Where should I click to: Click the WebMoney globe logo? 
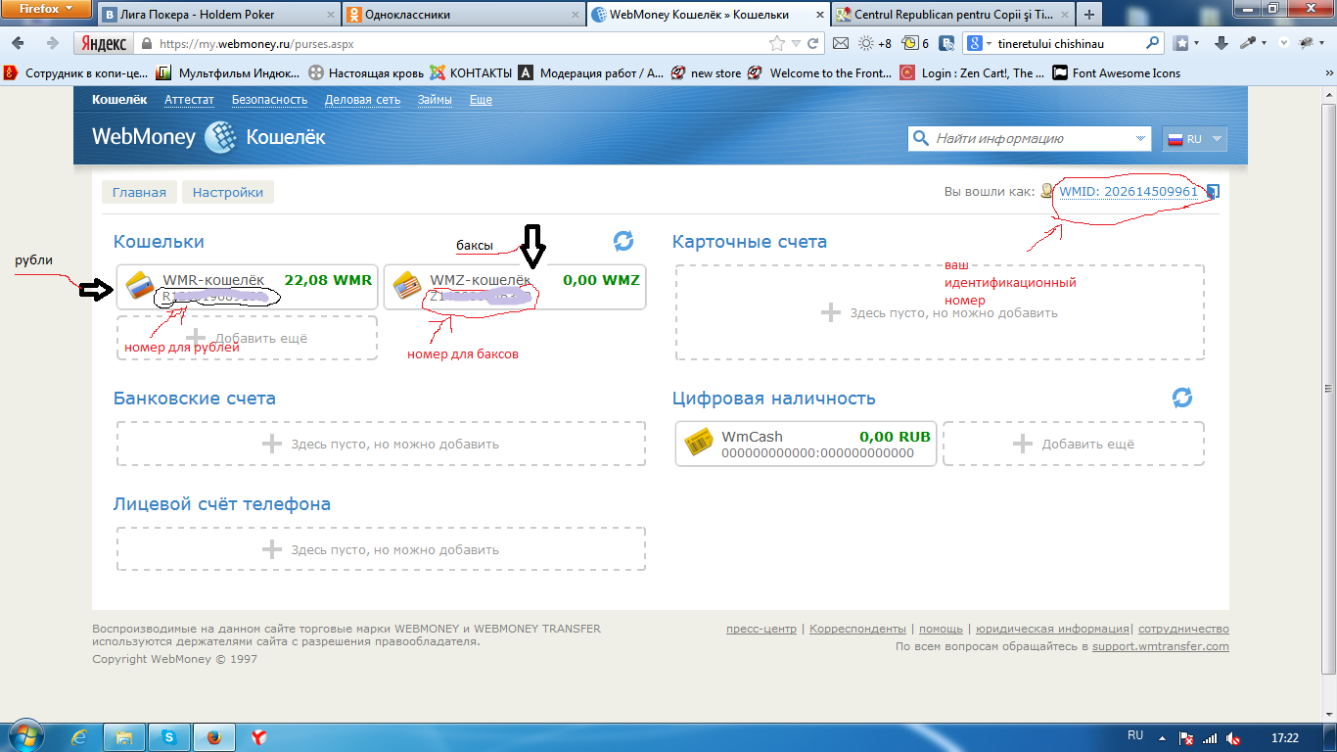(x=220, y=137)
